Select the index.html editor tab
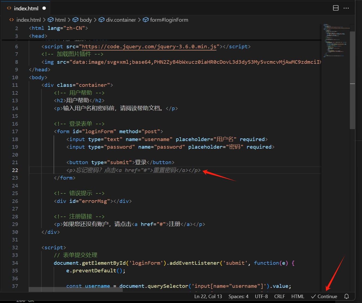The image size is (362, 303). point(26,8)
